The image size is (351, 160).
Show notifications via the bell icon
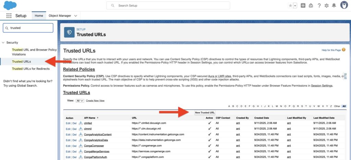pyautogui.click(x=334, y=5)
